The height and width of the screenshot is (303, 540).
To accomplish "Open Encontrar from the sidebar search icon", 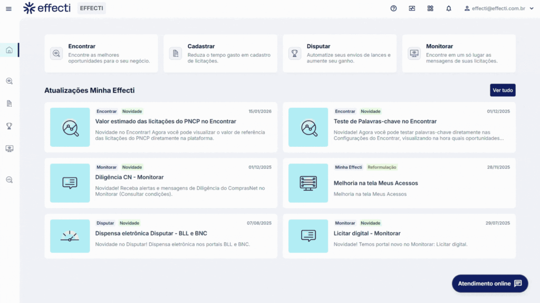I will click(9, 81).
